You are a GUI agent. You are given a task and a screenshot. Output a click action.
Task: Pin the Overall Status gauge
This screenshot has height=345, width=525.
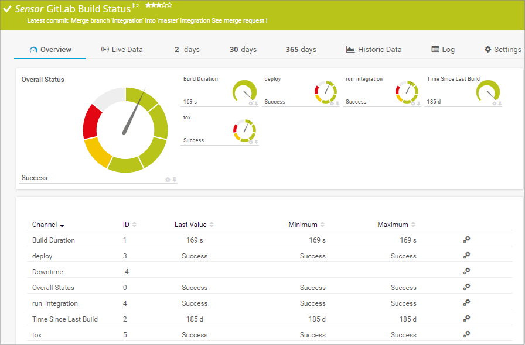click(174, 180)
